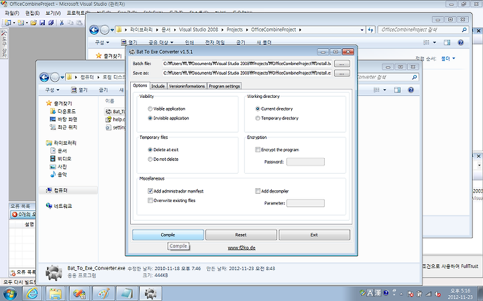Click search magnifier in OfficeCombineProject search box
This screenshot has height=301, width=483.
pyautogui.click(x=464, y=30)
